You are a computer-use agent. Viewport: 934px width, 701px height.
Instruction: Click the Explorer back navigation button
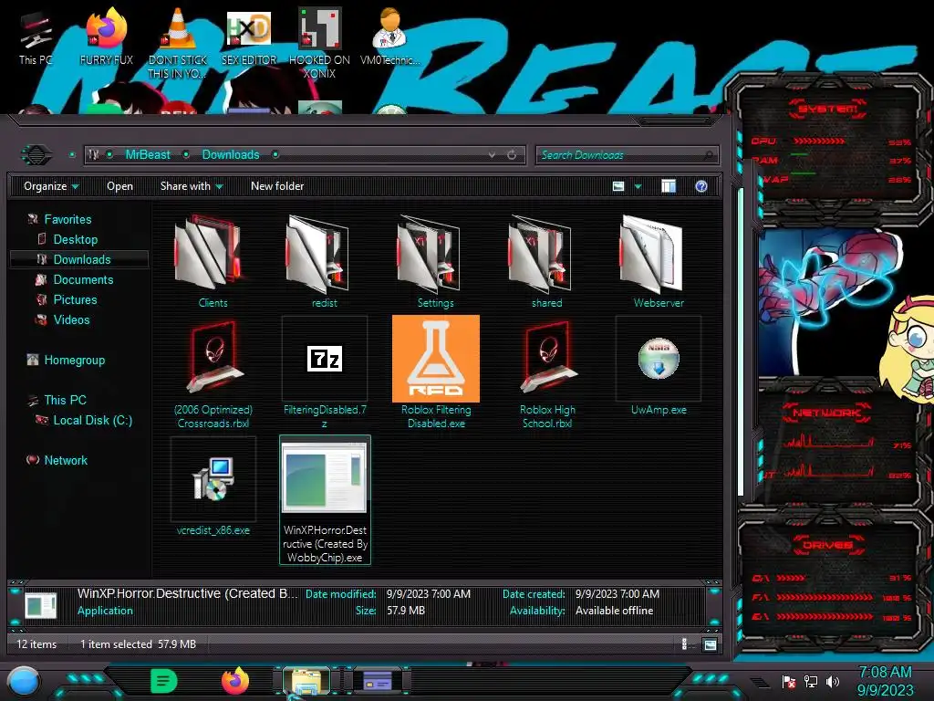coord(36,155)
